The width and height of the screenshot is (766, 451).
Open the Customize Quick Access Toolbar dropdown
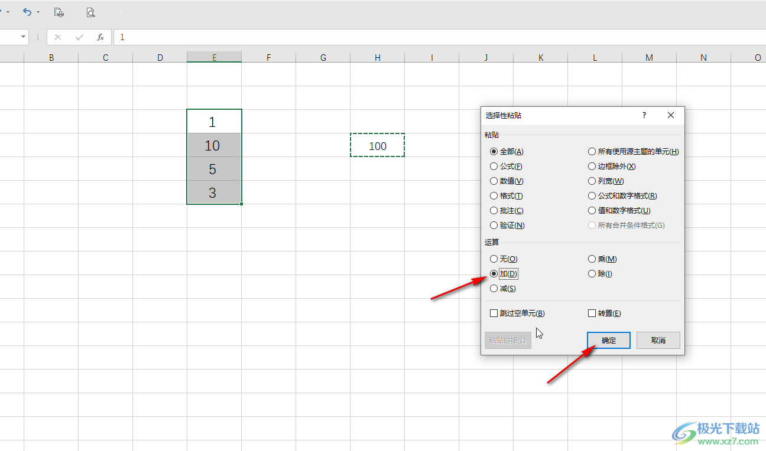[121, 12]
